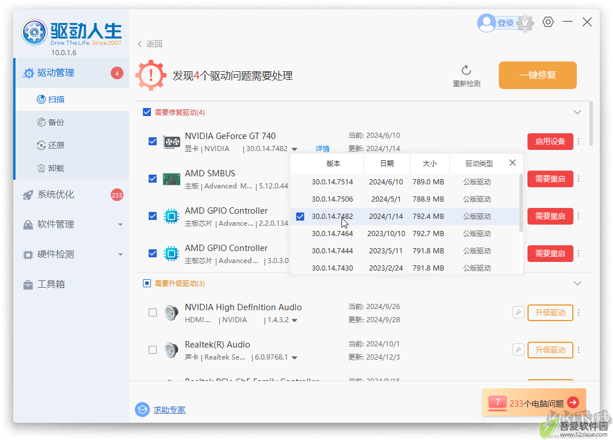Click the chip icon of 2.2.0.134 GPIO Controller
Viewport: 613px width, 440px height.
171,217
